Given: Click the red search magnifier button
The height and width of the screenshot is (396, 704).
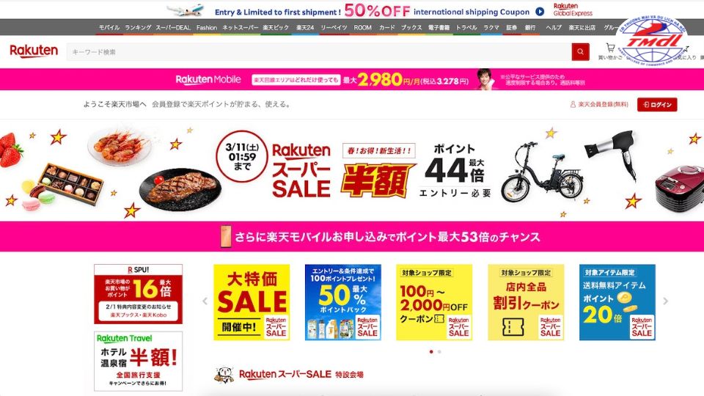Looking at the screenshot, I should (x=580, y=51).
